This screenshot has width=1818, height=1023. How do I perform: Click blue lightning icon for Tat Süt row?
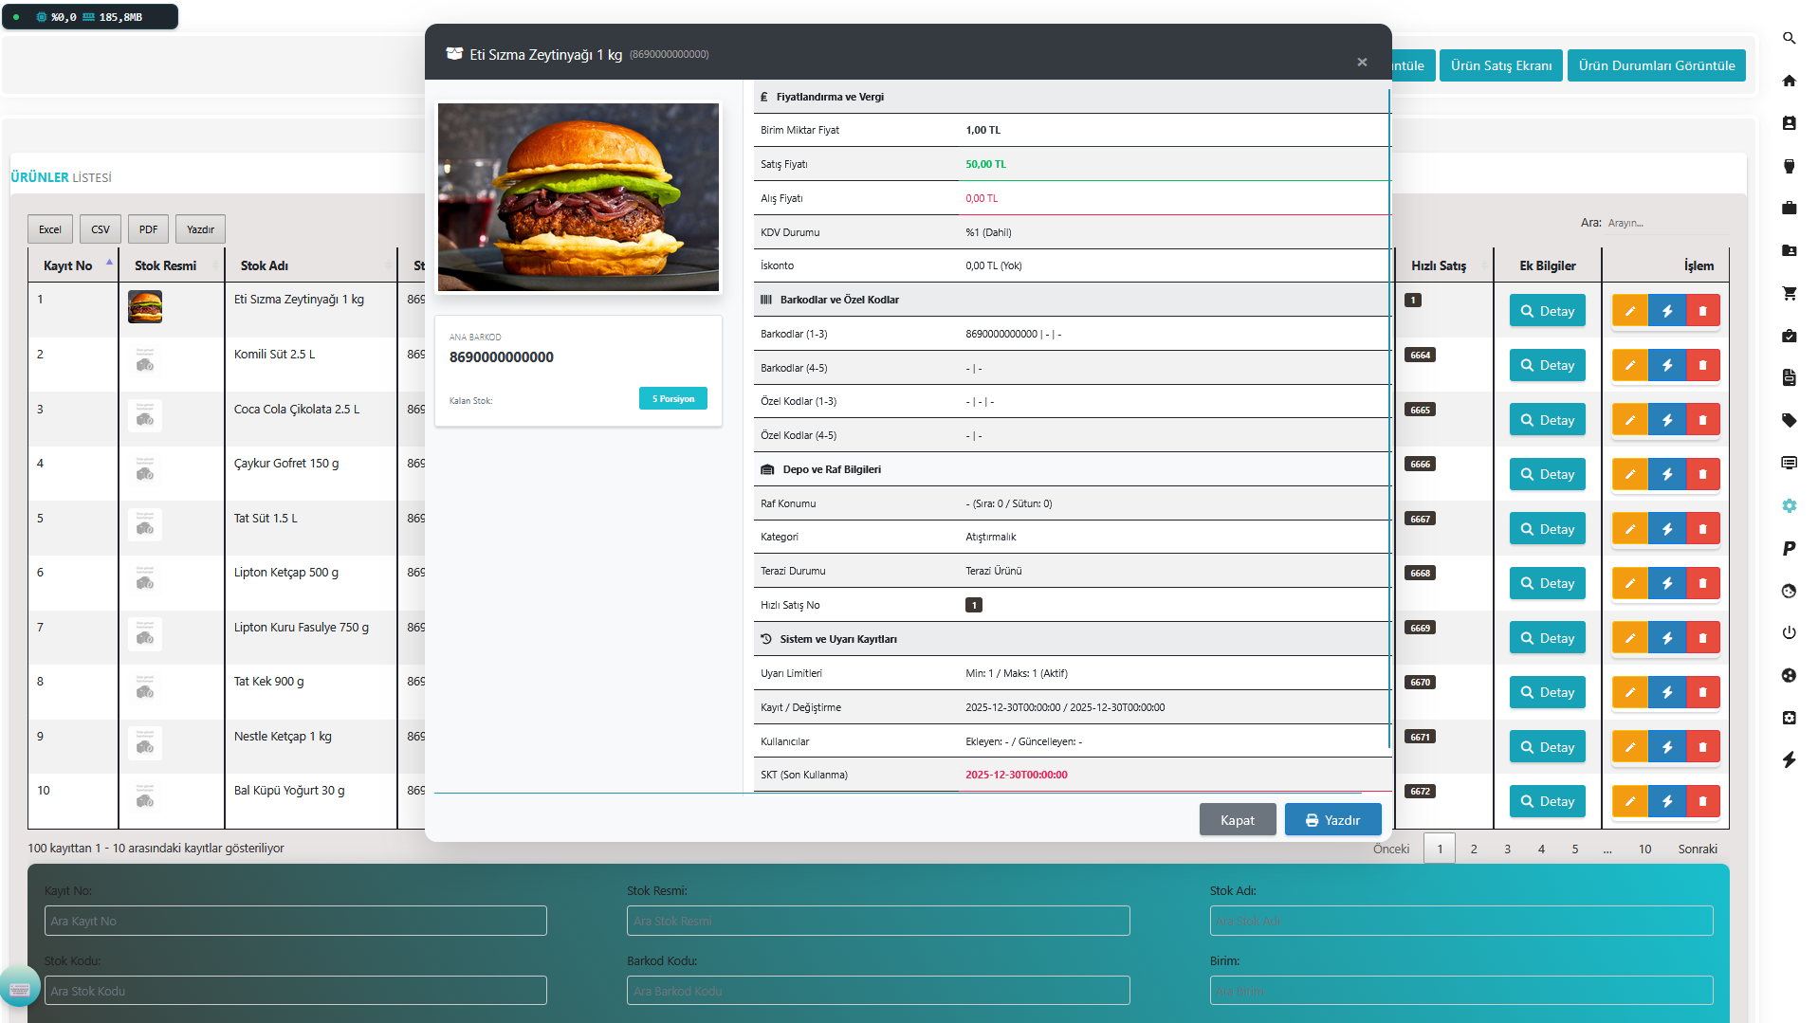tap(1666, 529)
